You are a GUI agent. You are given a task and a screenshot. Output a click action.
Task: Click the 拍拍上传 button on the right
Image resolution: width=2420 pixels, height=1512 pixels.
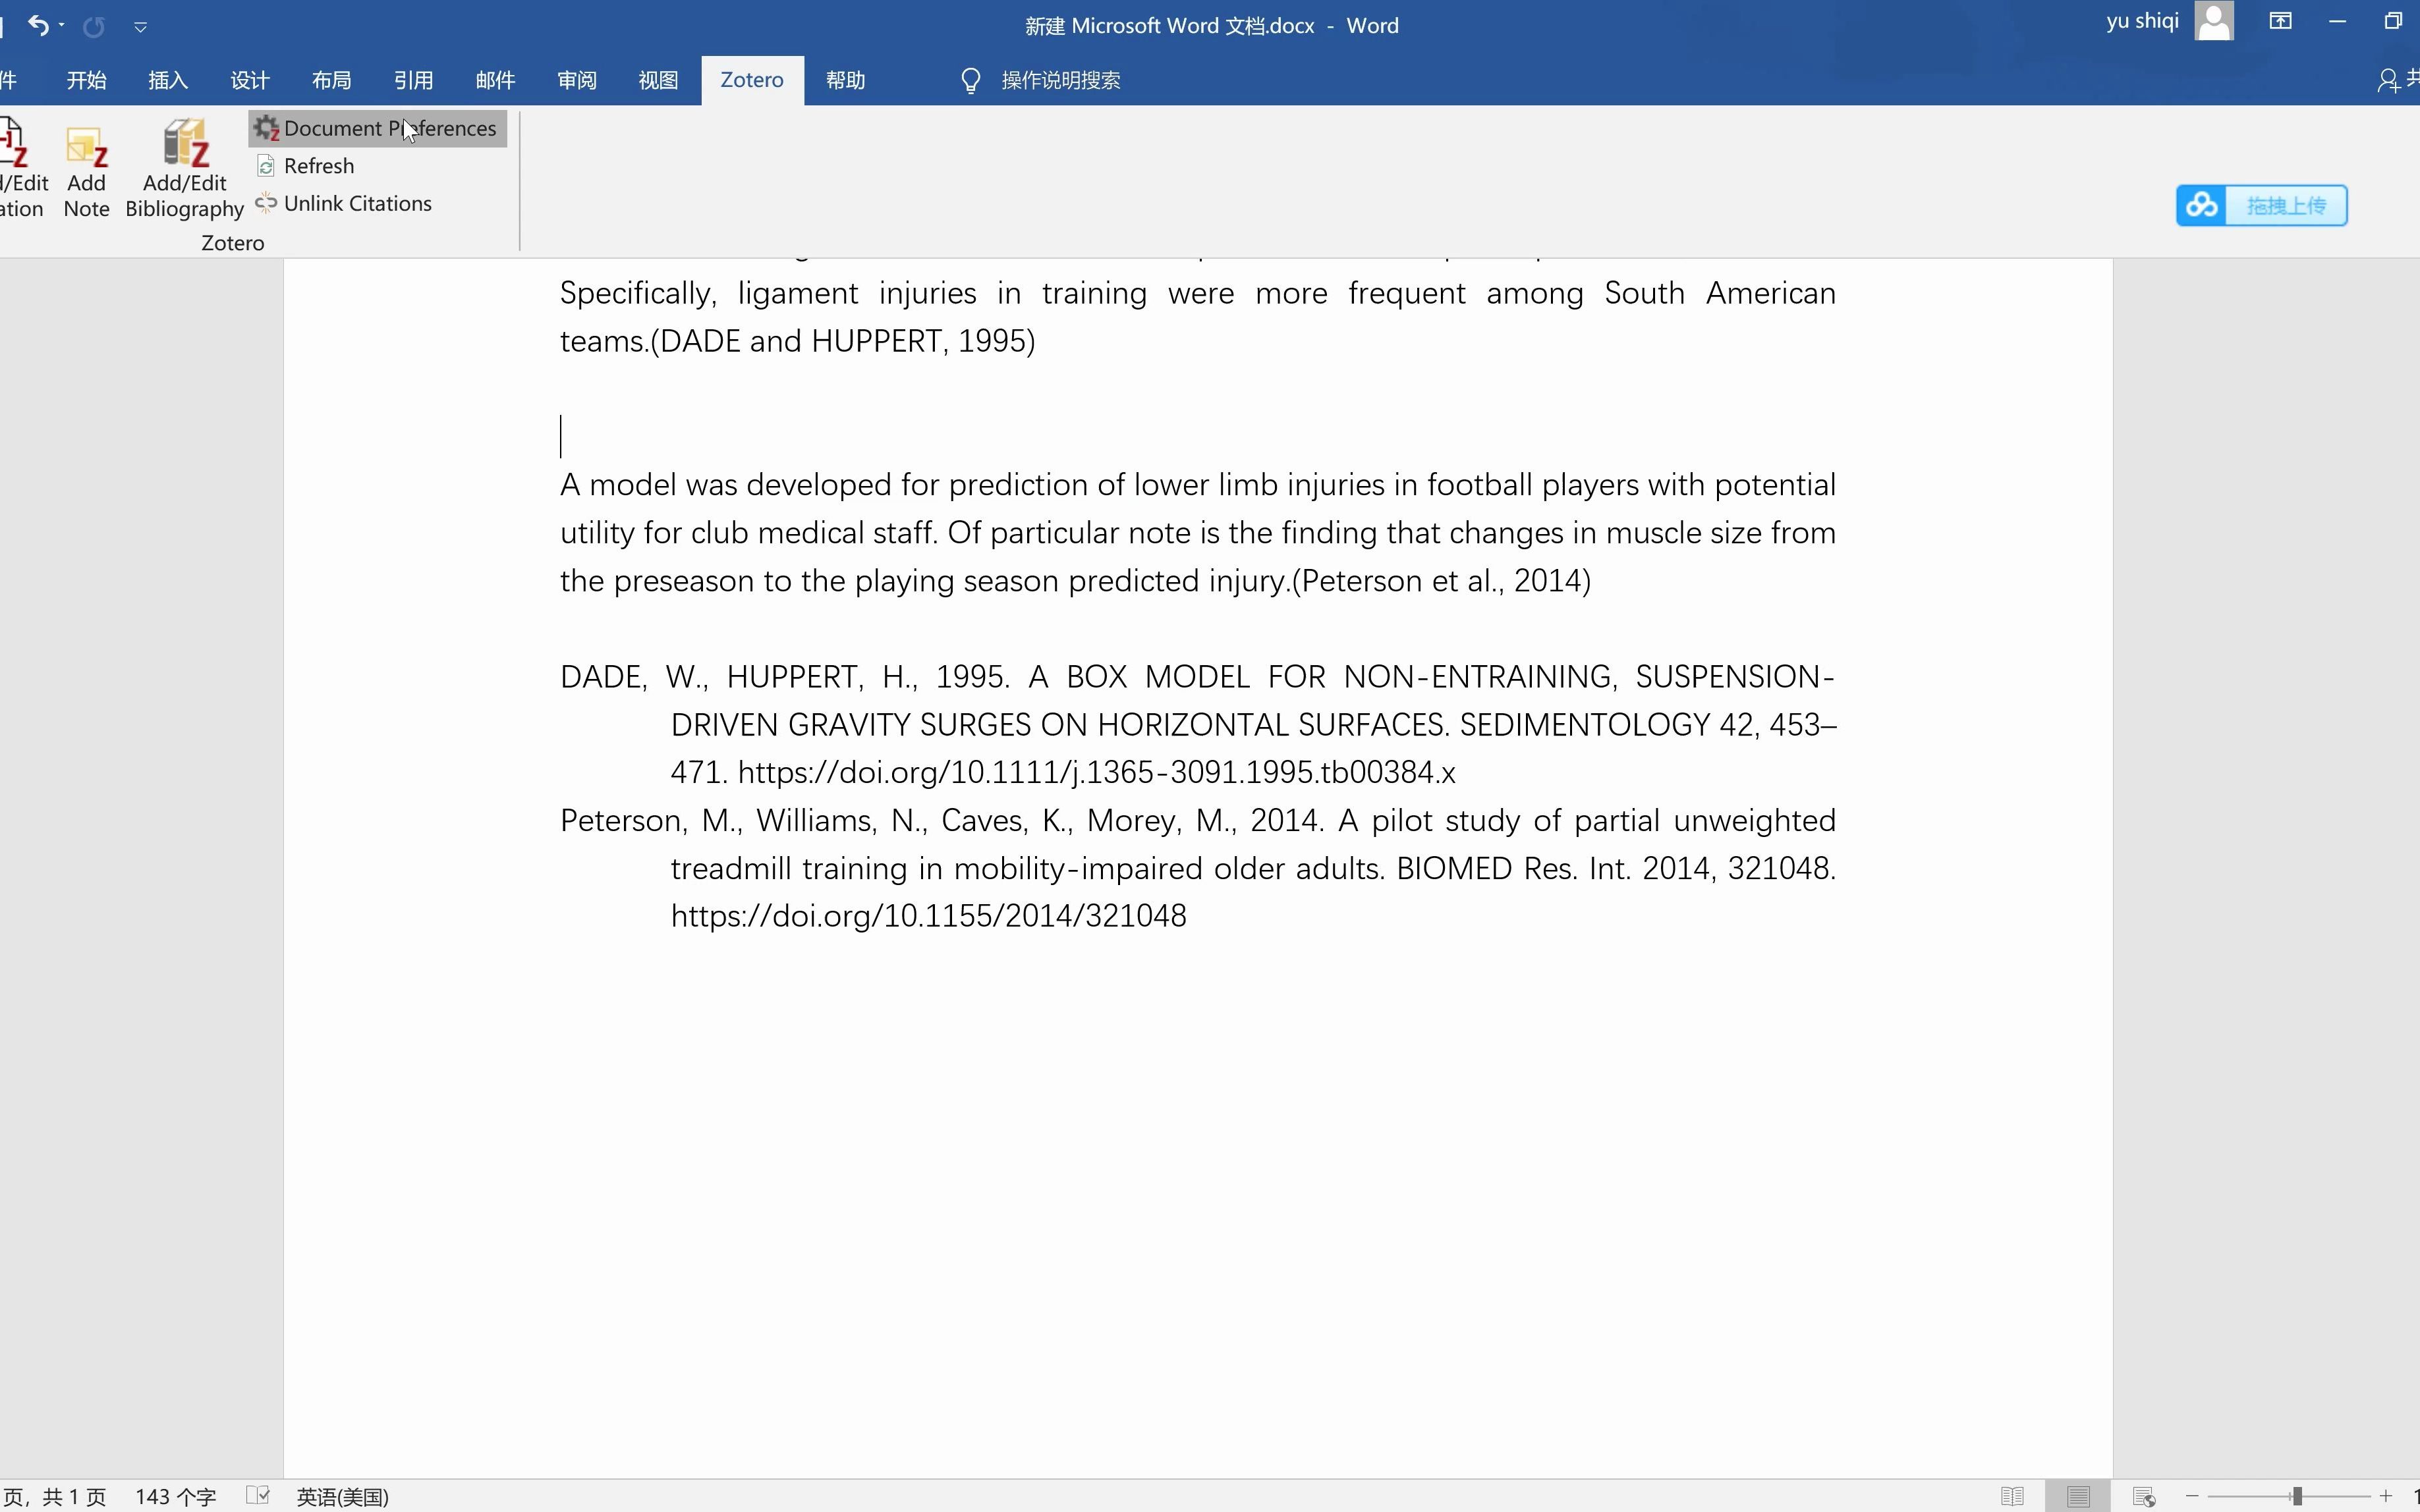tap(2261, 205)
